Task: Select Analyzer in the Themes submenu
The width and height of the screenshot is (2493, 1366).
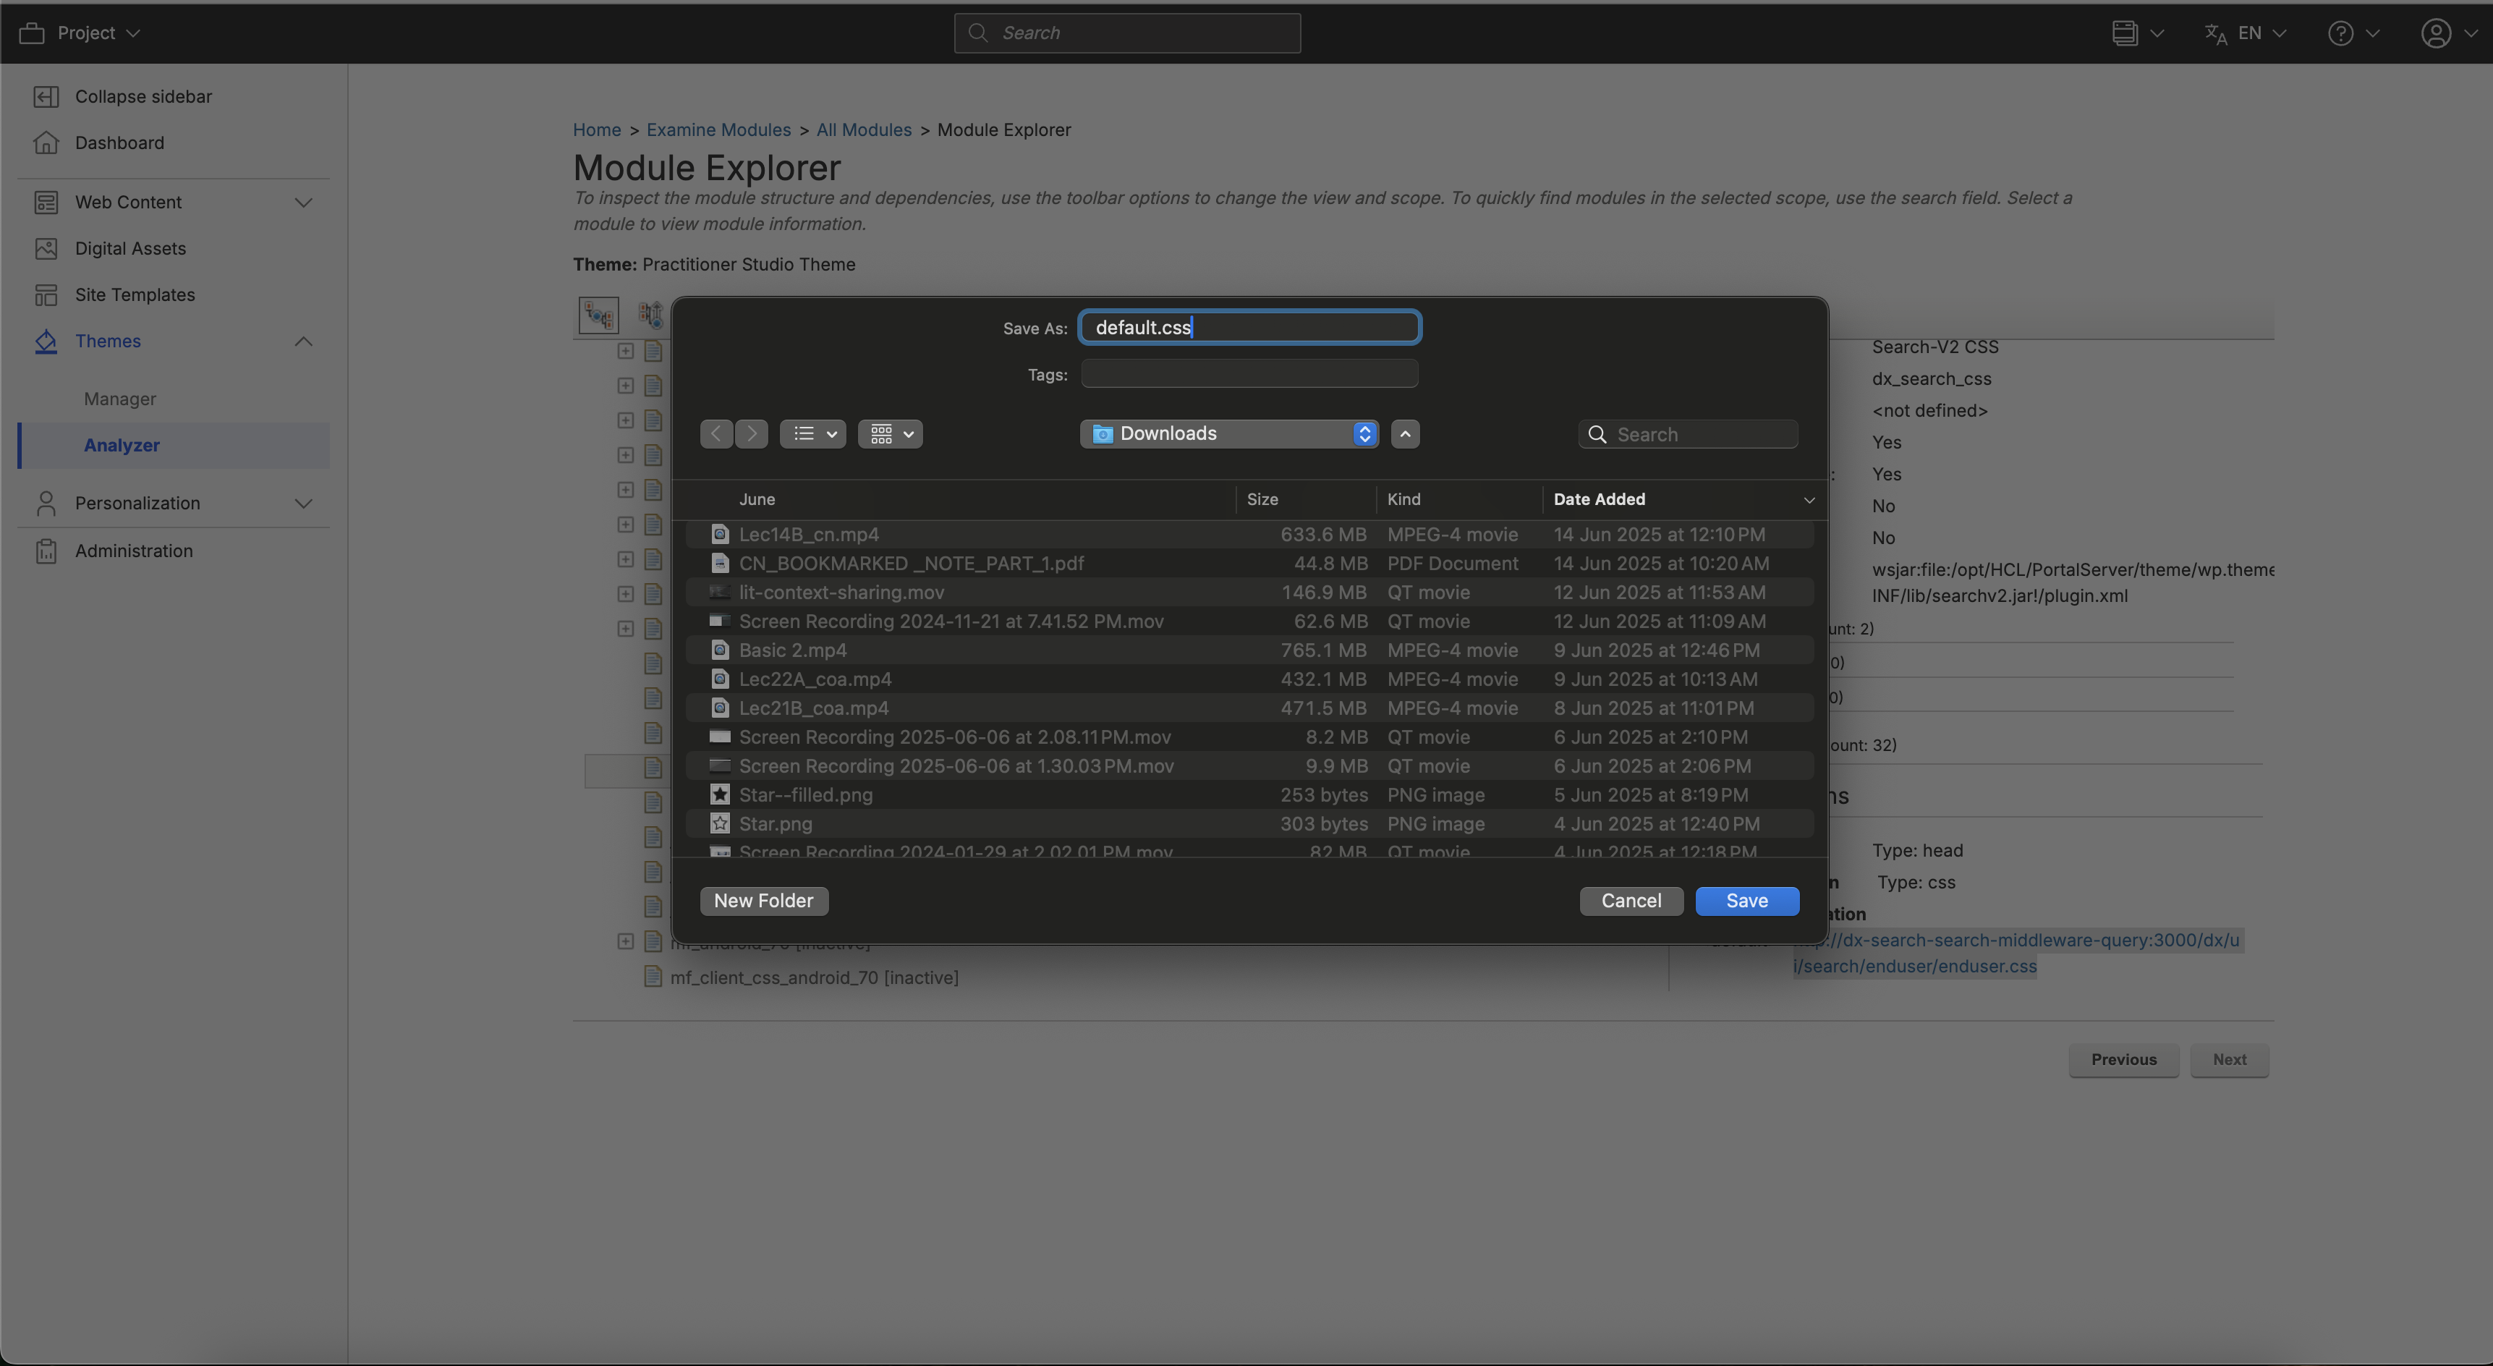Action: pyautogui.click(x=122, y=446)
